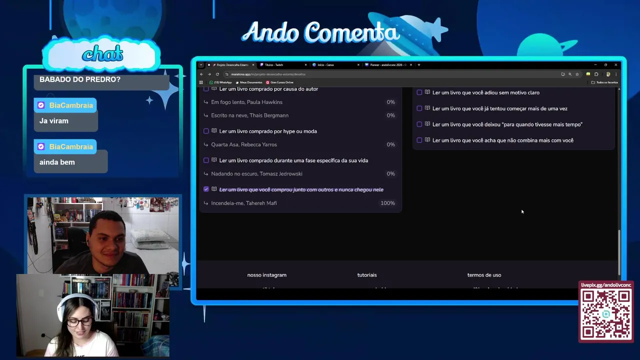
Task: Click the yellow extension icon in toolbar
Action: (588, 74)
